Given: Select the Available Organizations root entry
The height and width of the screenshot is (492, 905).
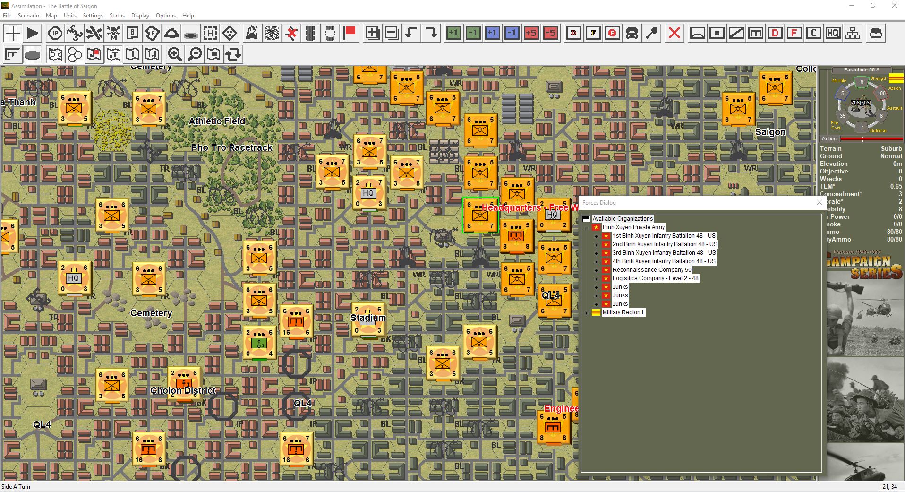Looking at the screenshot, I should pyautogui.click(x=623, y=219).
